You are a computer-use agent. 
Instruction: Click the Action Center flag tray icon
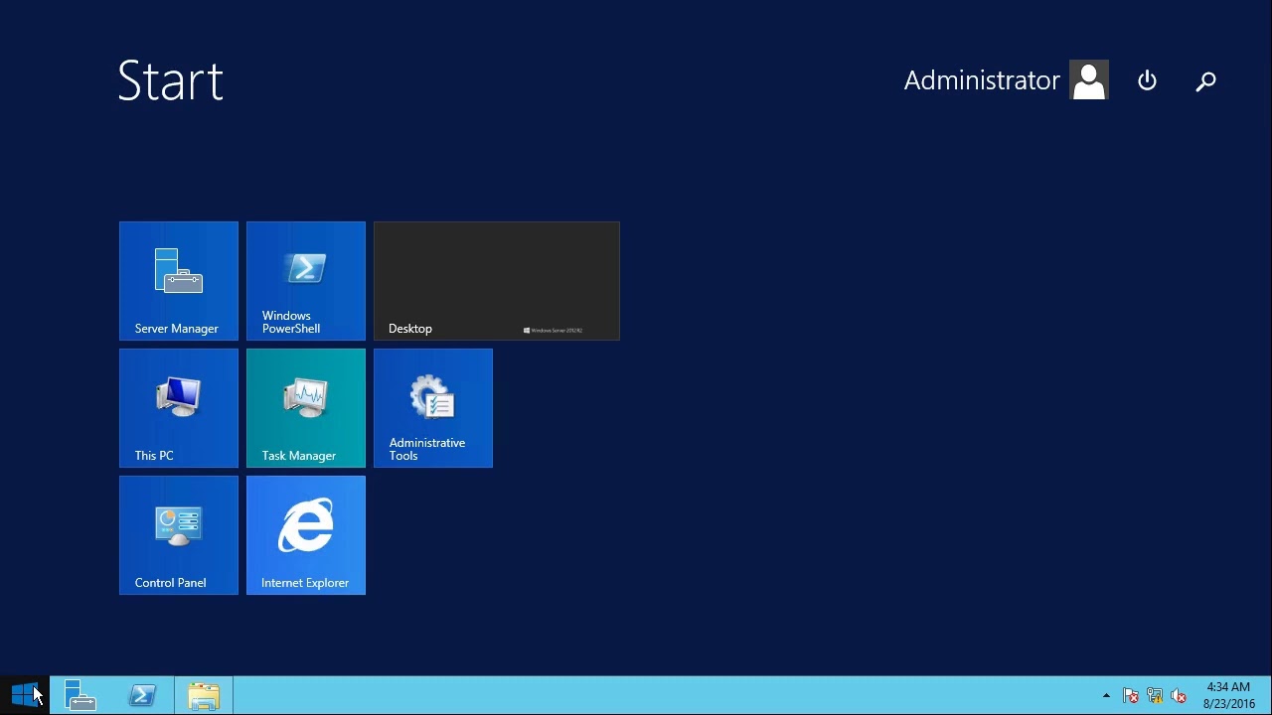pos(1131,696)
